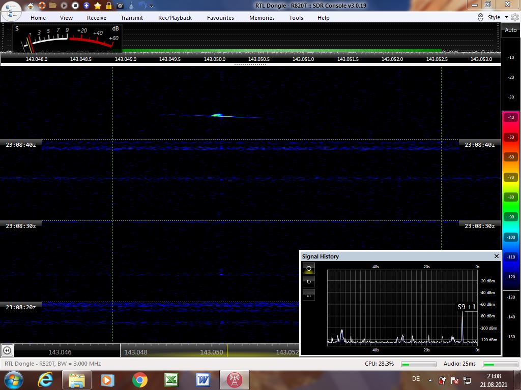
Task: Open Excel from the taskbar
Action: point(171,380)
